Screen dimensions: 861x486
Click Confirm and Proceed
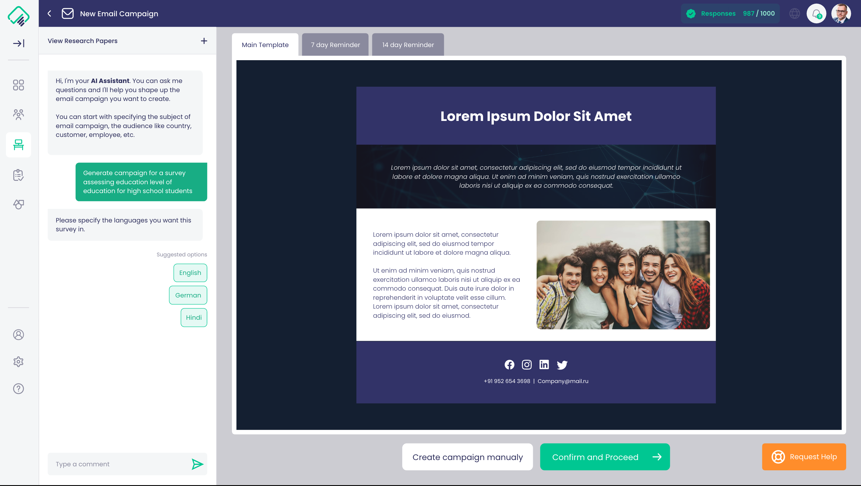pyautogui.click(x=605, y=457)
